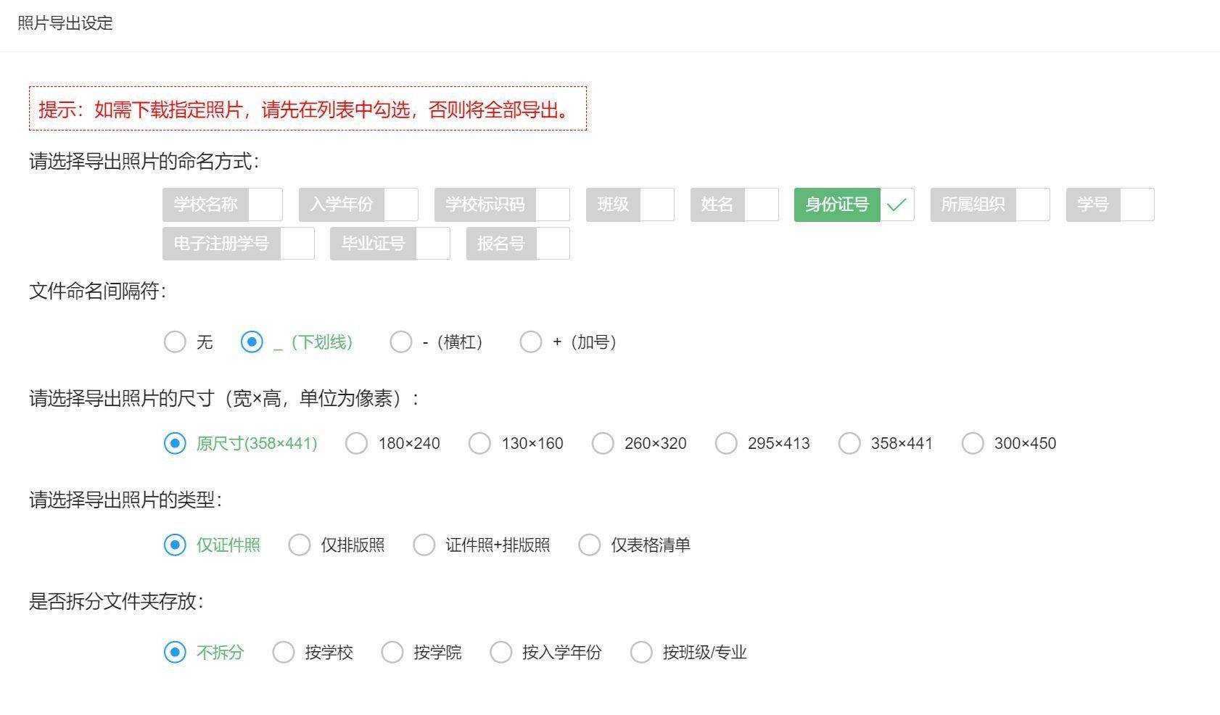Viewport: 1220px width, 715px height.
Task: Select the 学号 naming option
Action: (1092, 204)
